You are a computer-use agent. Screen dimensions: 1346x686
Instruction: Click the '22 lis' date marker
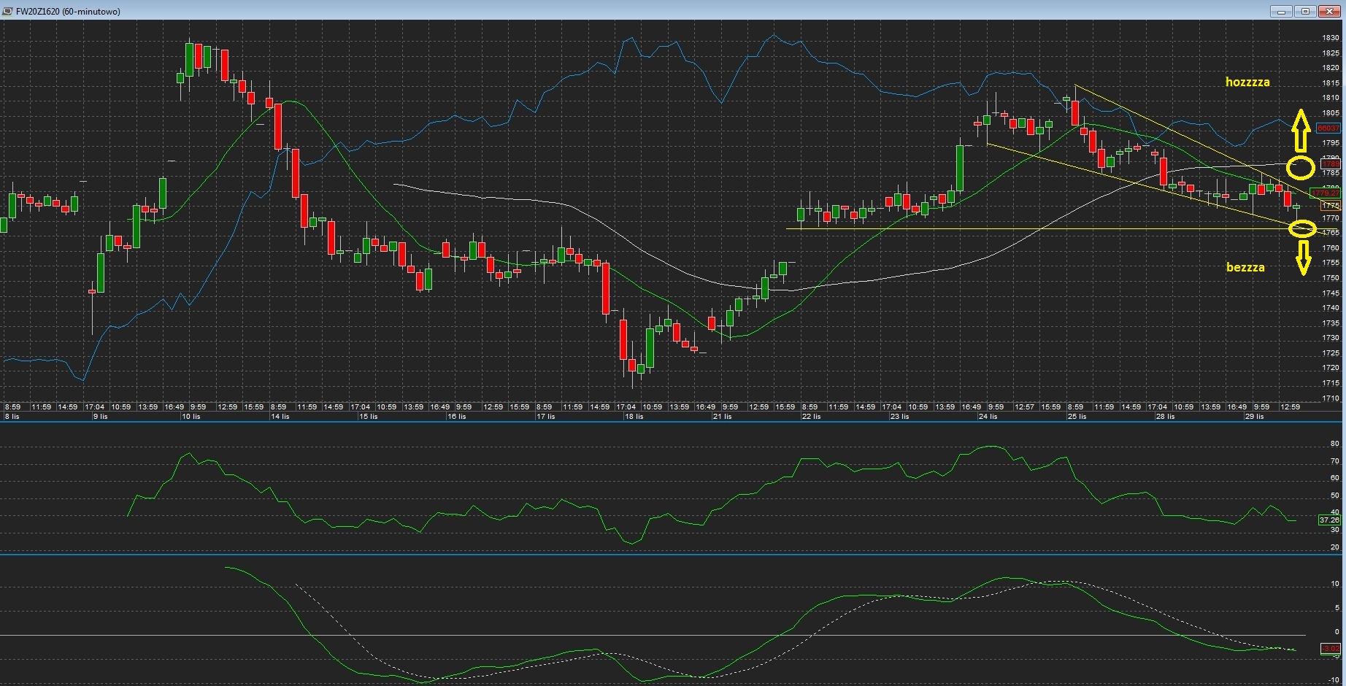pyautogui.click(x=811, y=417)
